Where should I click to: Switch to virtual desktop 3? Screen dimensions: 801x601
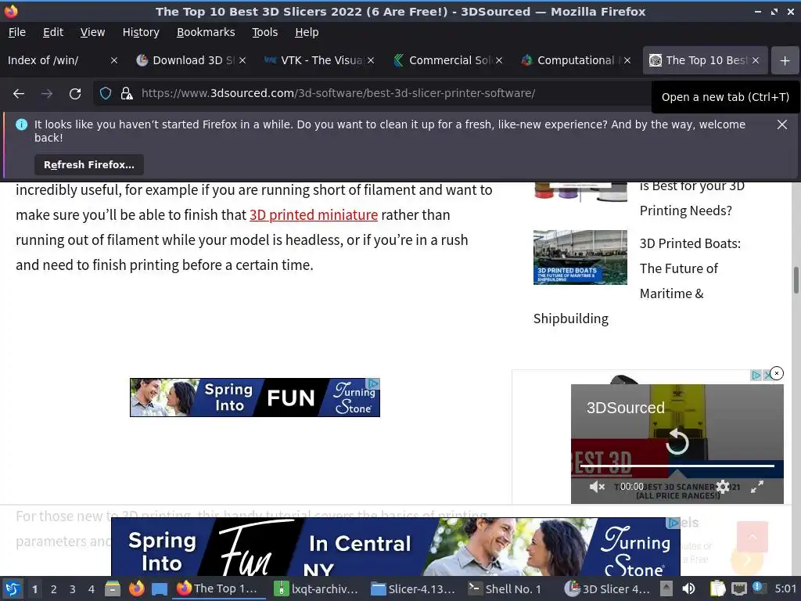(x=73, y=589)
